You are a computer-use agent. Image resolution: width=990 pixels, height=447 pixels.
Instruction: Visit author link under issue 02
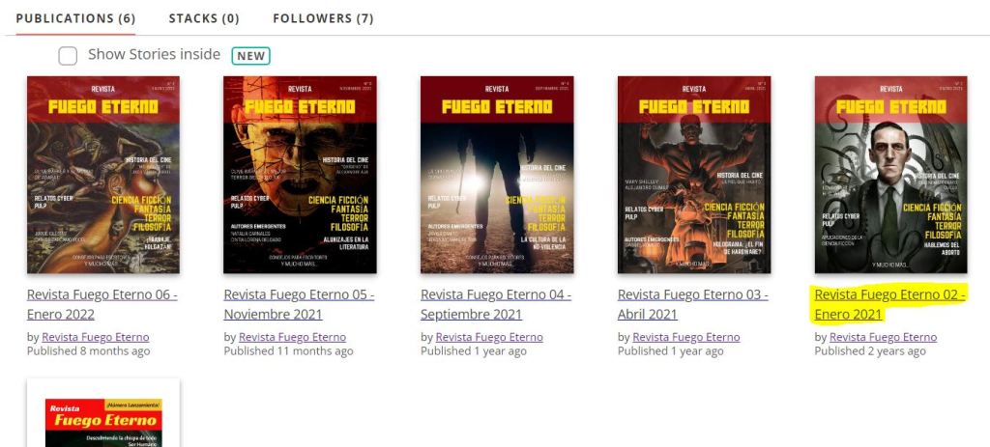(x=884, y=337)
